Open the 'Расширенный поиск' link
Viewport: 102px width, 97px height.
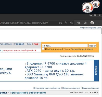click(x=82, y=49)
